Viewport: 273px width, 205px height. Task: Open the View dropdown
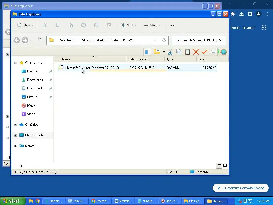coord(152,25)
